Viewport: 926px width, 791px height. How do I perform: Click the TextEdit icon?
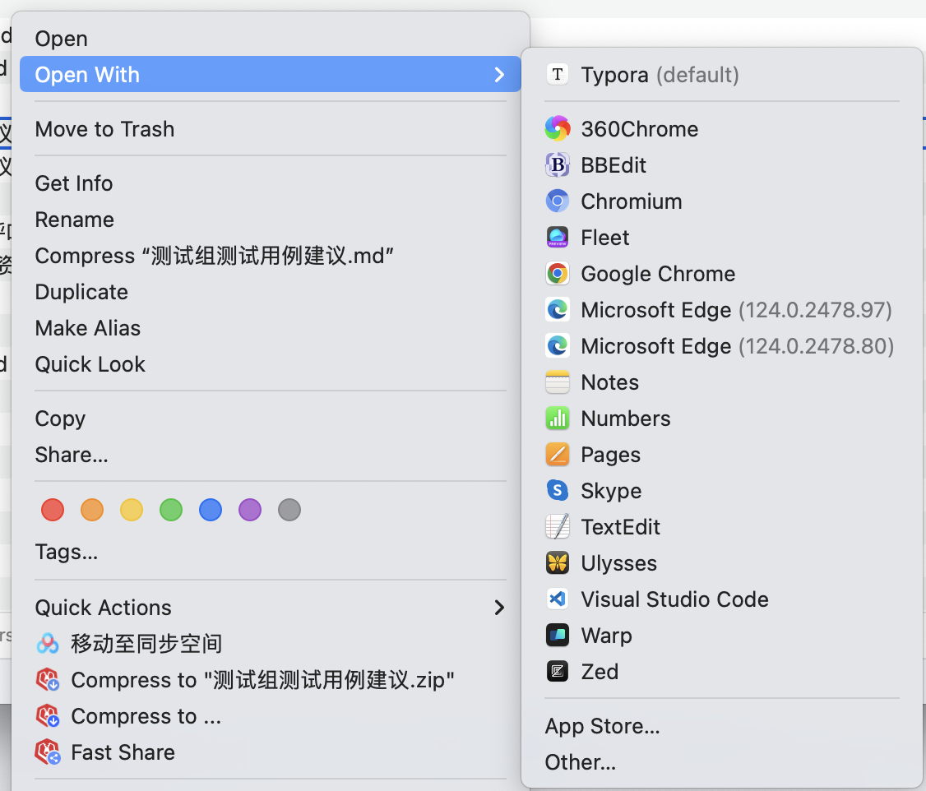coord(557,526)
